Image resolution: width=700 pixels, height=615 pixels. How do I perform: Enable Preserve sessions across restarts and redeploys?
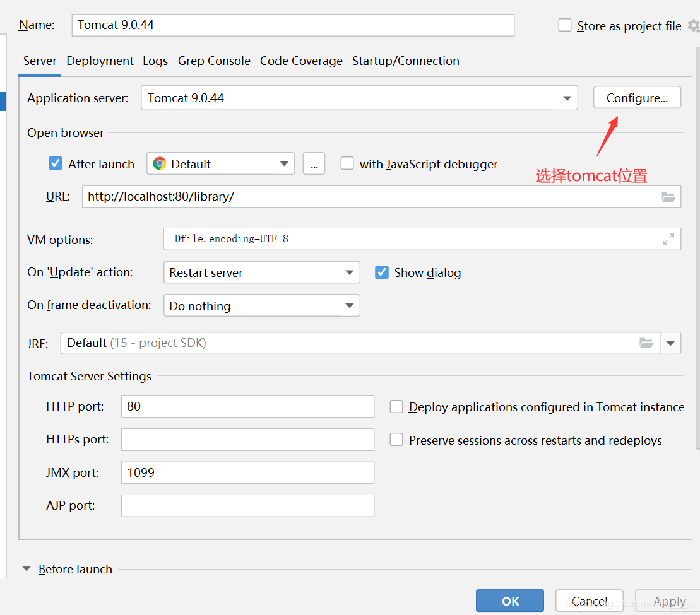point(396,440)
